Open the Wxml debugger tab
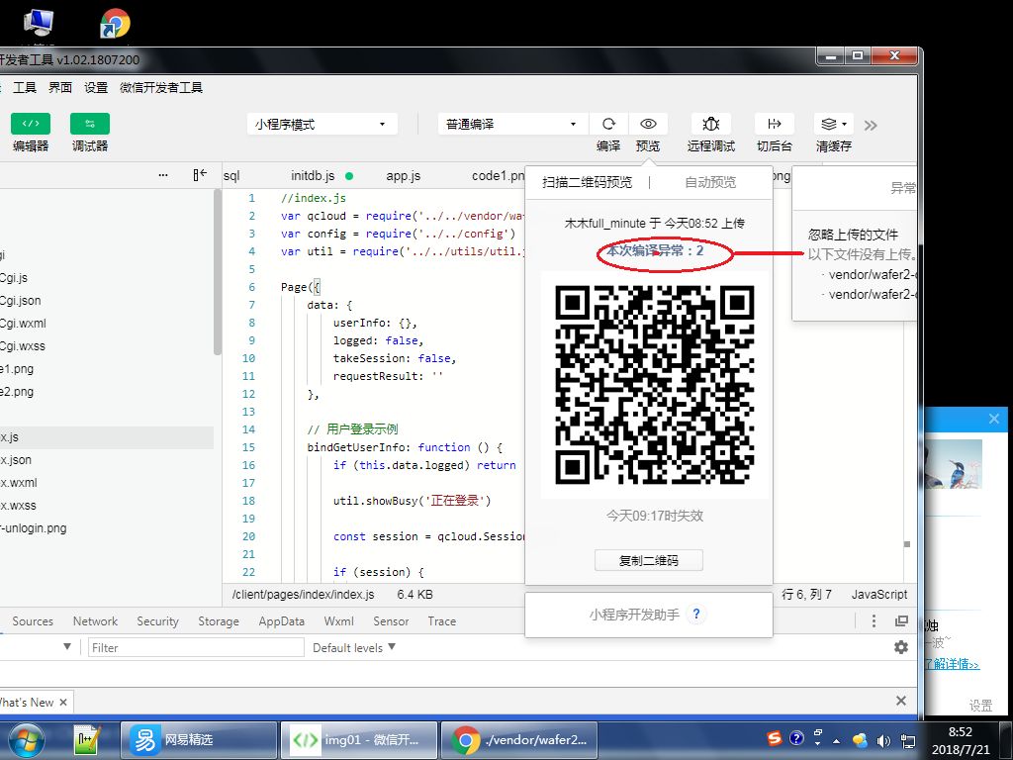1013x760 pixels. [x=338, y=621]
